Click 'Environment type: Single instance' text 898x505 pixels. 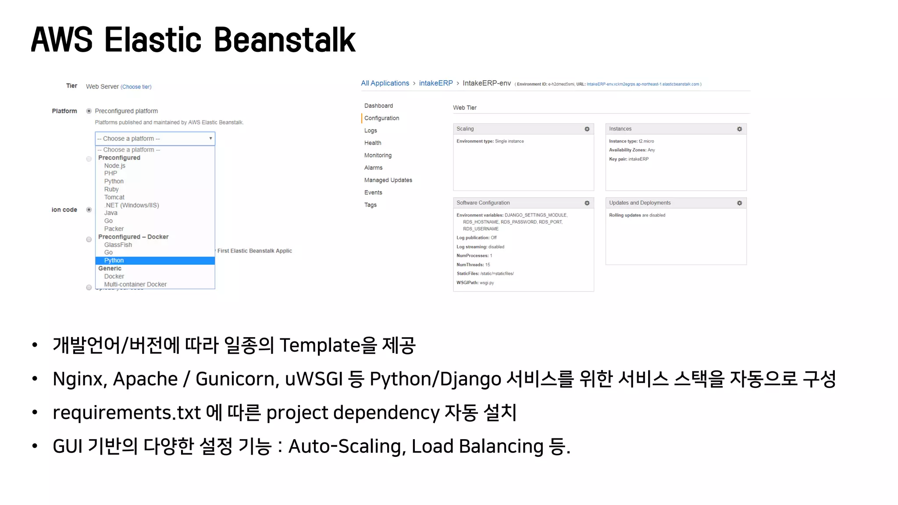pyautogui.click(x=490, y=141)
